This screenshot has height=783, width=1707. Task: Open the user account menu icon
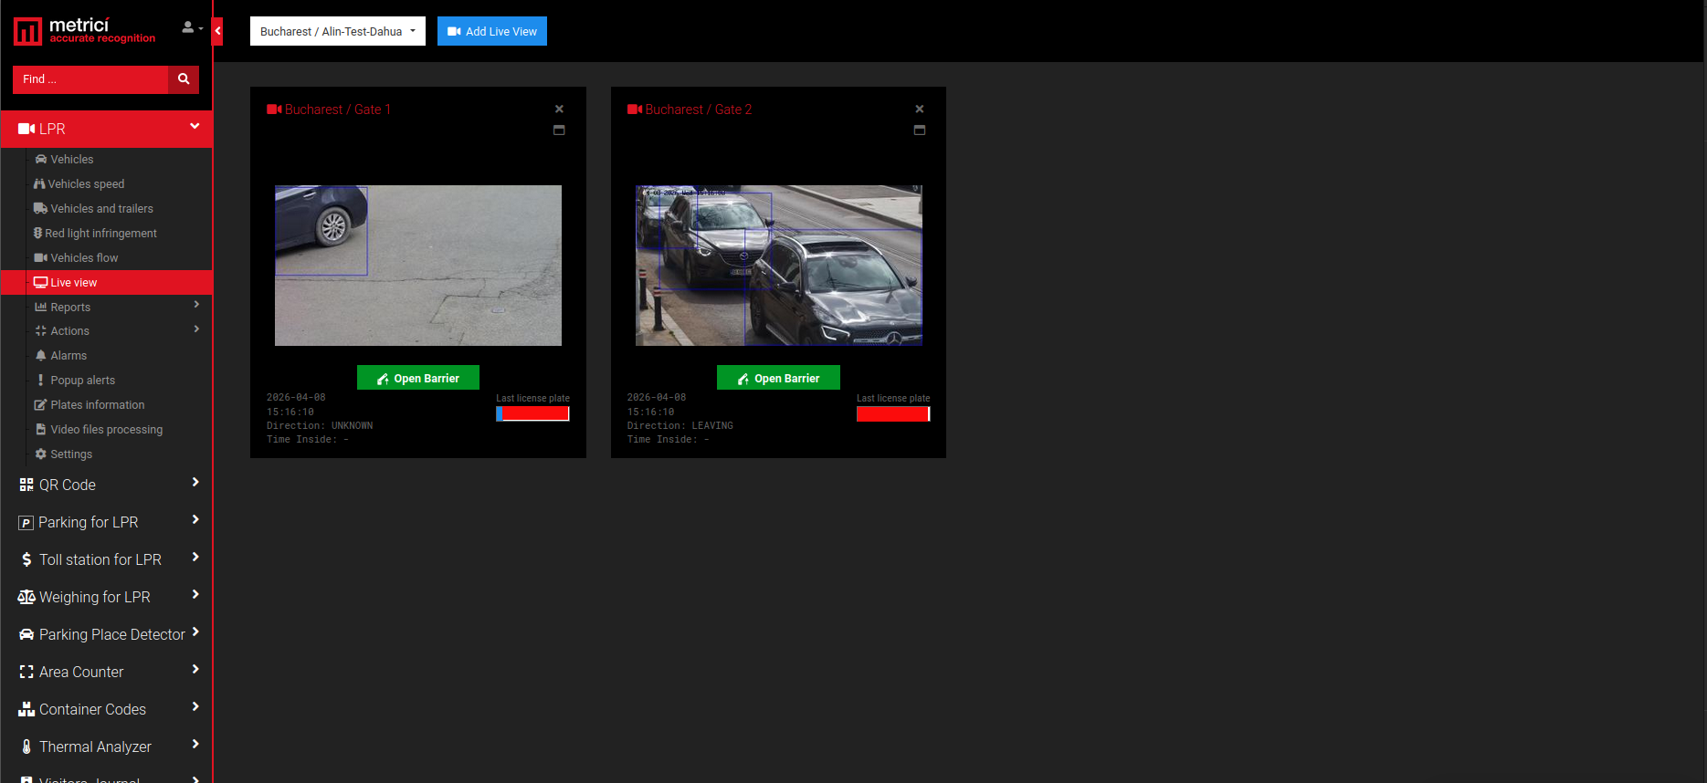click(x=192, y=28)
